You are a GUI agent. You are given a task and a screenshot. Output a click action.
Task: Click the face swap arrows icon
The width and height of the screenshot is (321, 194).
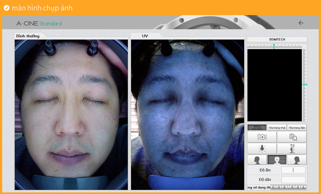pos(292,149)
